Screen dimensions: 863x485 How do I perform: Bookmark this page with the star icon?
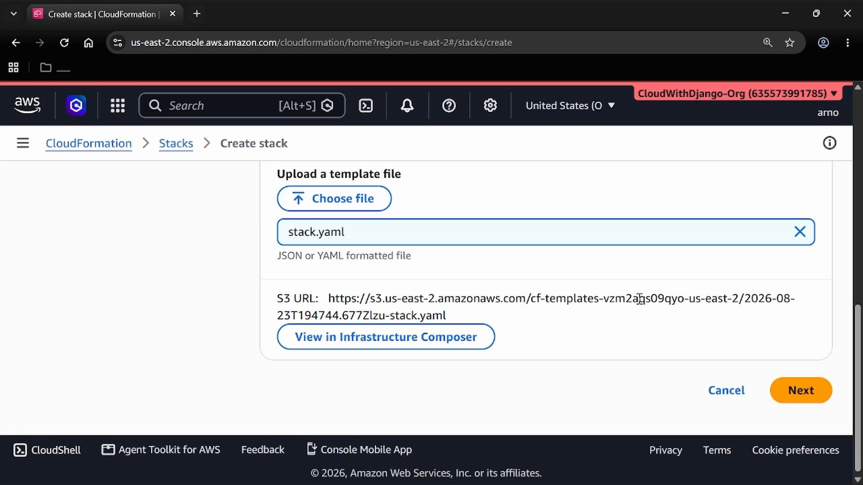click(790, 43)
